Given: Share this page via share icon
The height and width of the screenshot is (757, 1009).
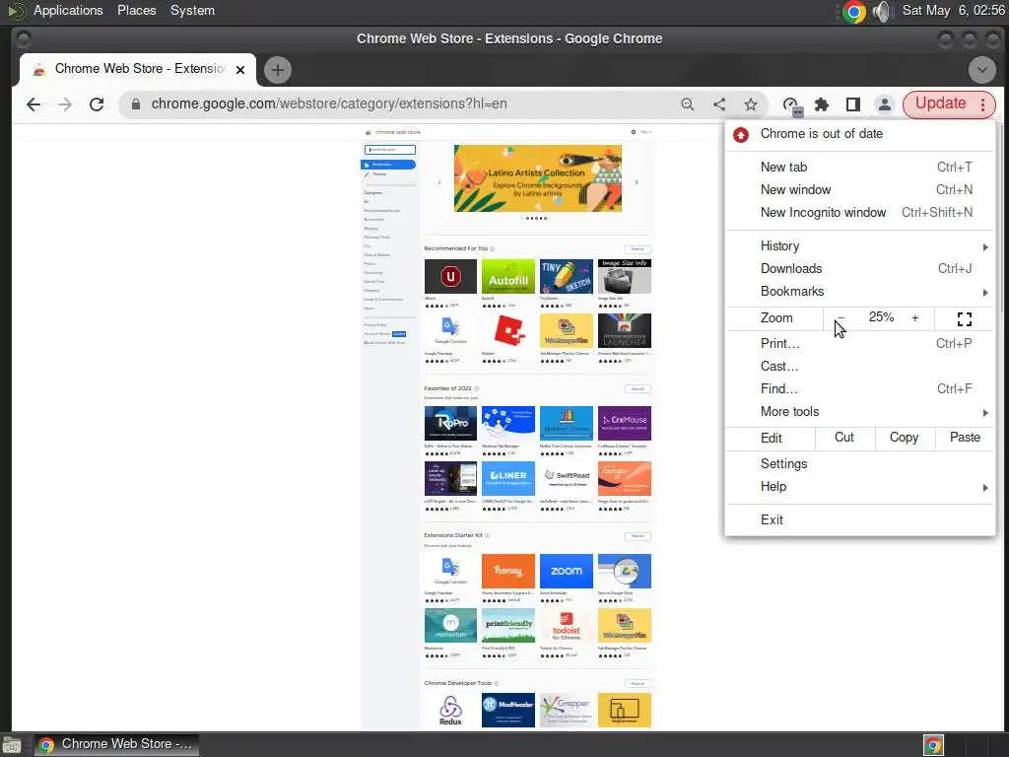Looking at the screenshot, I should (719, 104).
